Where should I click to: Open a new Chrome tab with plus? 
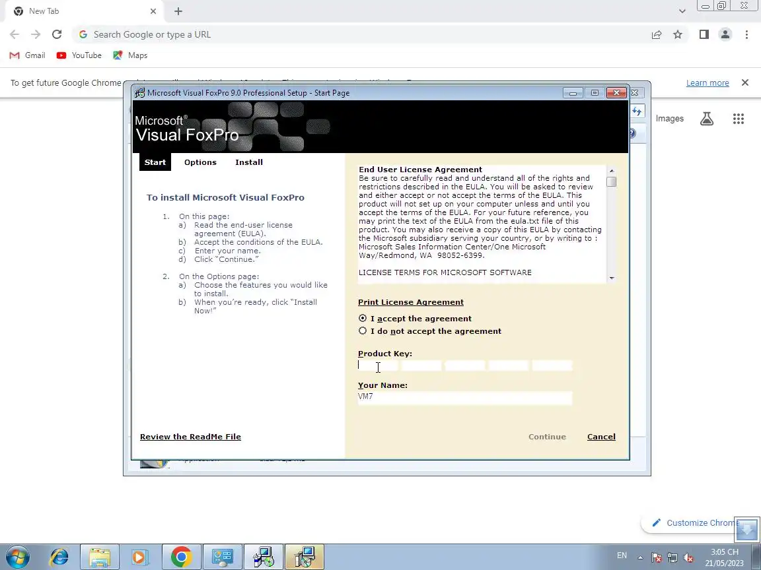pos(178,11)
